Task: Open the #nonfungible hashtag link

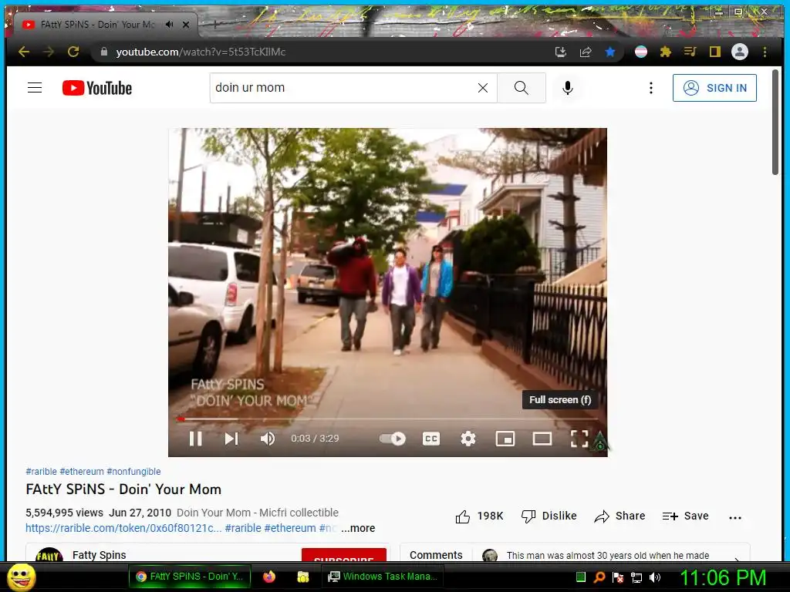Action: pyautogui.click(x=133, y=472)
